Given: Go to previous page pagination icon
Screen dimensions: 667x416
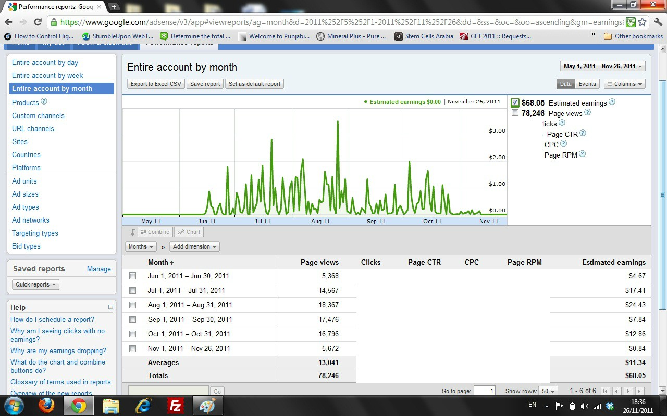Looking at the screenshot, I should coord(617,391).
